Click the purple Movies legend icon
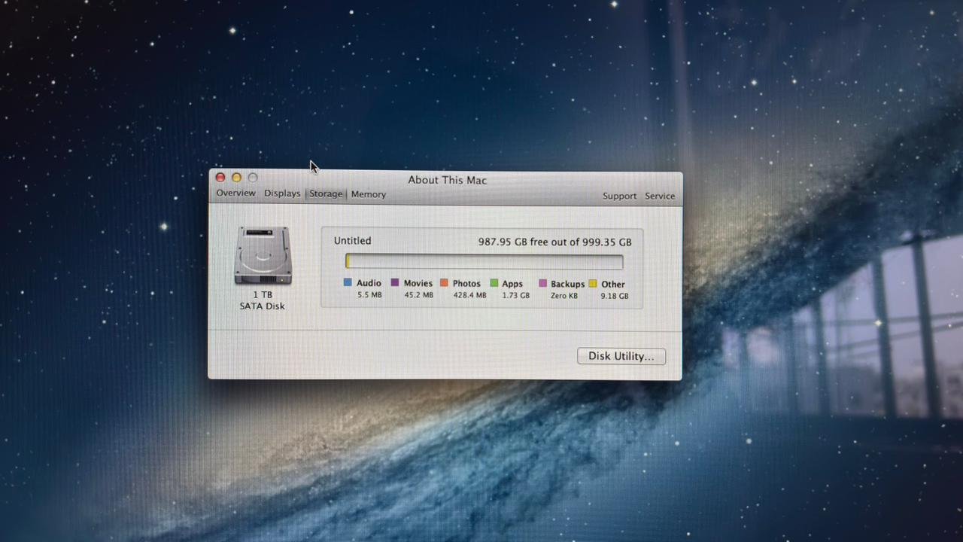The width and height of the screenshot is (963, 542). point(395,282)
